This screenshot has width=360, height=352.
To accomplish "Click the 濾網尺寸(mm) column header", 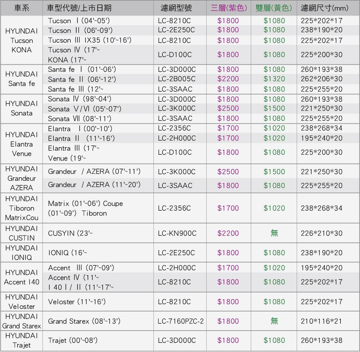I will coord(325,8).
